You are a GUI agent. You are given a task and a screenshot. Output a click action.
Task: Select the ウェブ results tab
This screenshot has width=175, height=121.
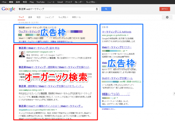click(21, 17)
